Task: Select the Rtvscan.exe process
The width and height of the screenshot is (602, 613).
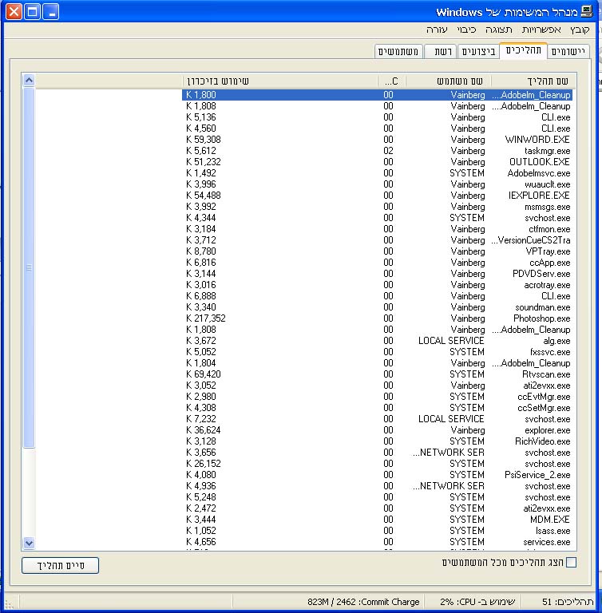Action: pos(377,374)
